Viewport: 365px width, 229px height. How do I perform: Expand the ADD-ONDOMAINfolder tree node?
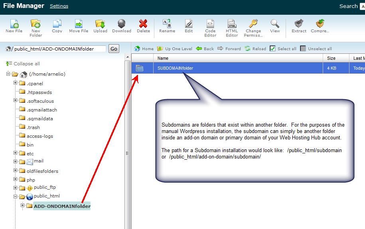pos(23,206)
